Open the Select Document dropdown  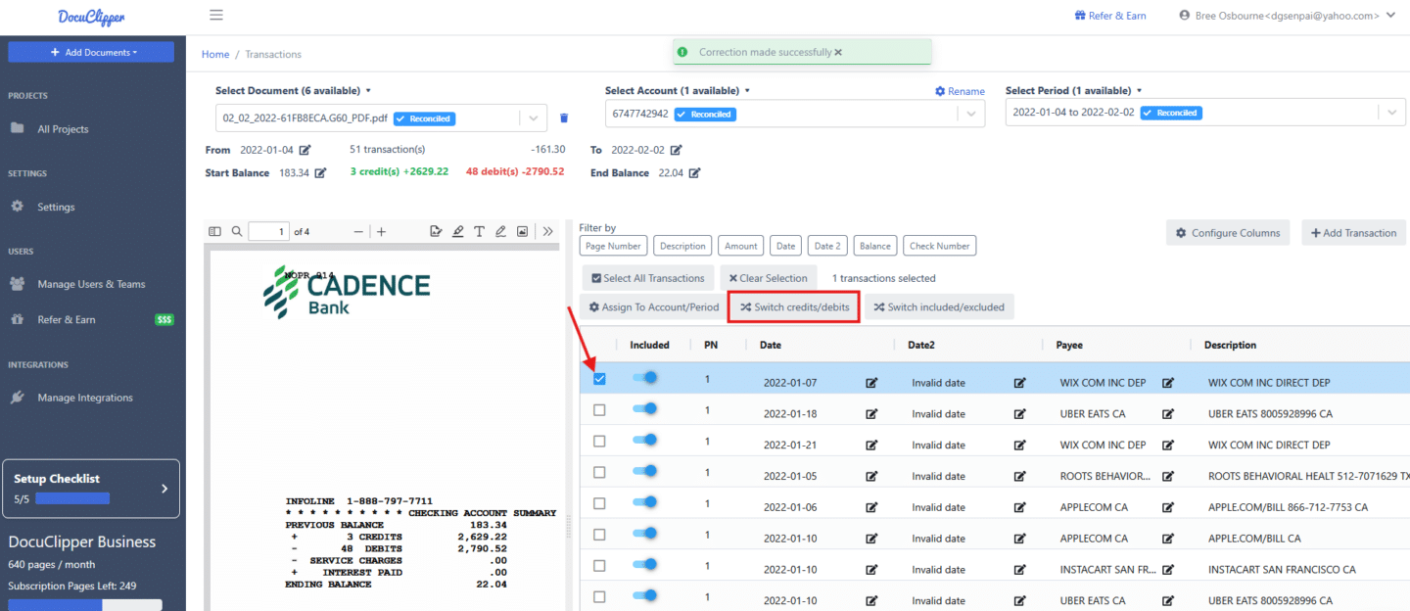point(533,117)
